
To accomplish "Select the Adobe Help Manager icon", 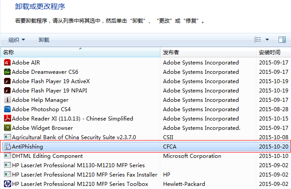I will (x=7, y=100).
